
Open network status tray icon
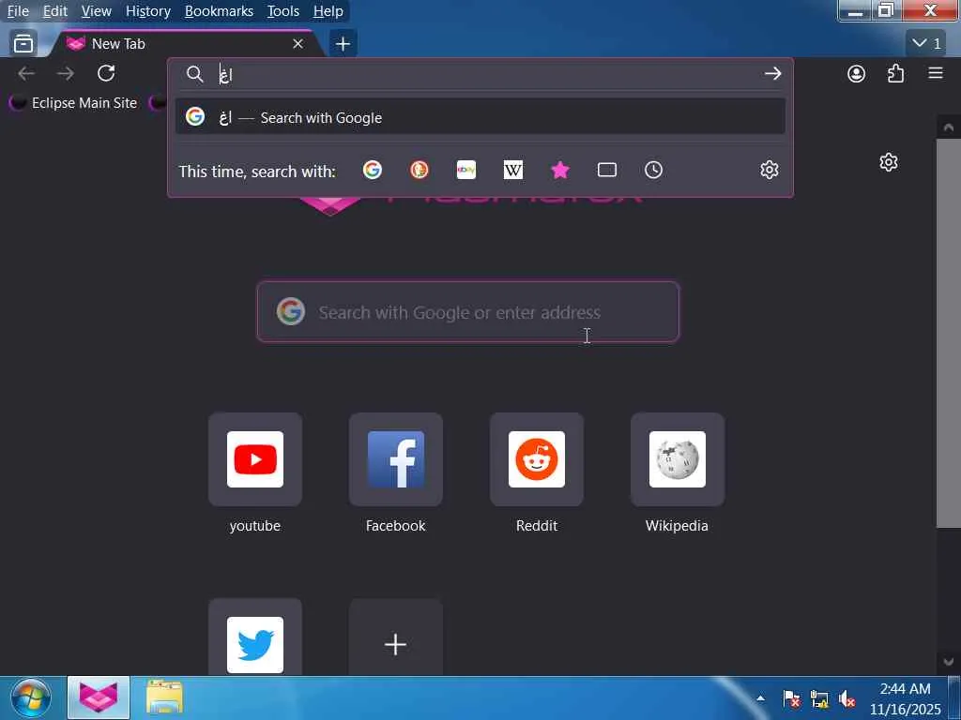click(819, 698)
